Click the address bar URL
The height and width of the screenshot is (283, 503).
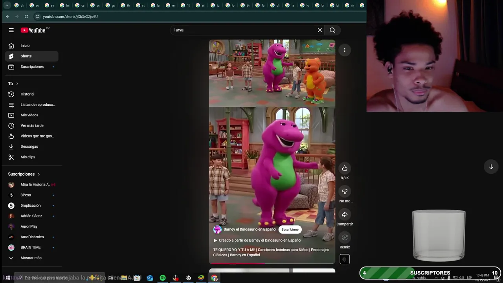(x=70, y=17)
